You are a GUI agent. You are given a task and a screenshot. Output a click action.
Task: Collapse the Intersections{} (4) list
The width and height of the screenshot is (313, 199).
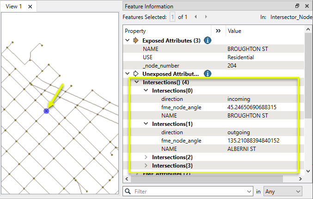[137, 82]
